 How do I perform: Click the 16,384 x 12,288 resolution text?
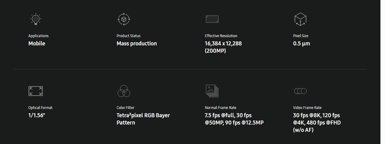[223, 44]
